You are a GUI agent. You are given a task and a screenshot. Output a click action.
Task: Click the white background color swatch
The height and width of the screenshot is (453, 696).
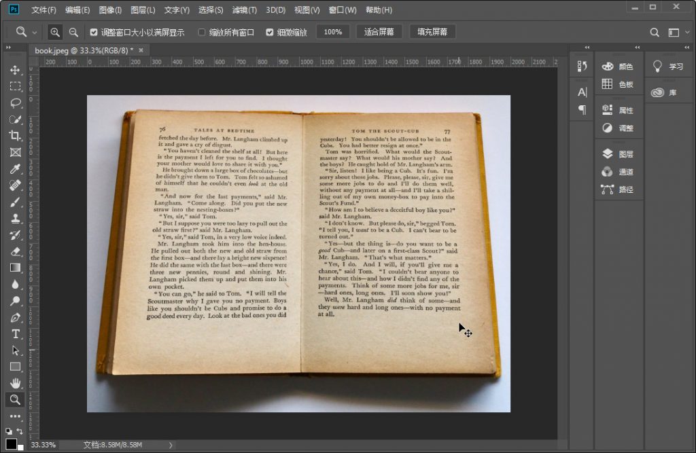click(20, 448)
